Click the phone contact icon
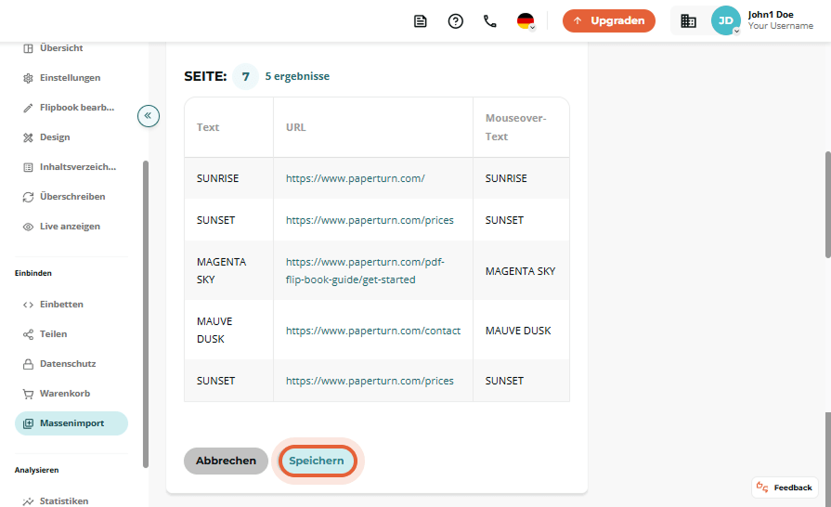The height and width of the screenshot is (507, 831). [x=490, y=21]
